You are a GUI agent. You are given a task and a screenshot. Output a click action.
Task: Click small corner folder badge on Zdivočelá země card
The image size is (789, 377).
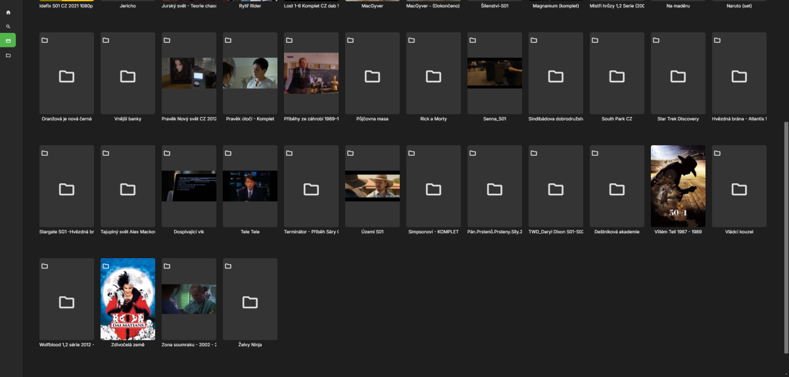[106, 266]
